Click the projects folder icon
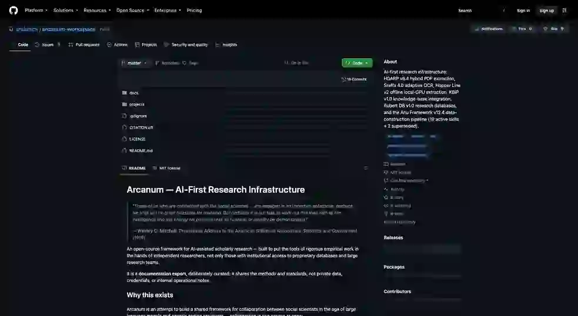This screenshot has width=578, height=316. pos(124,104)
